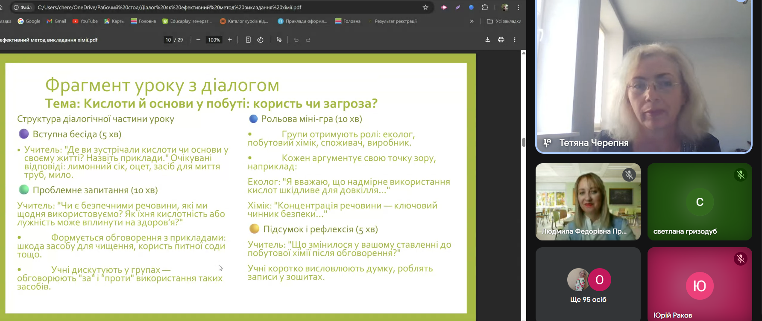Viewport: 762px width, 321px height.
Task: Zoom out the PDF with the minus button
Action: pyautogui.click(x=198, y=40)
